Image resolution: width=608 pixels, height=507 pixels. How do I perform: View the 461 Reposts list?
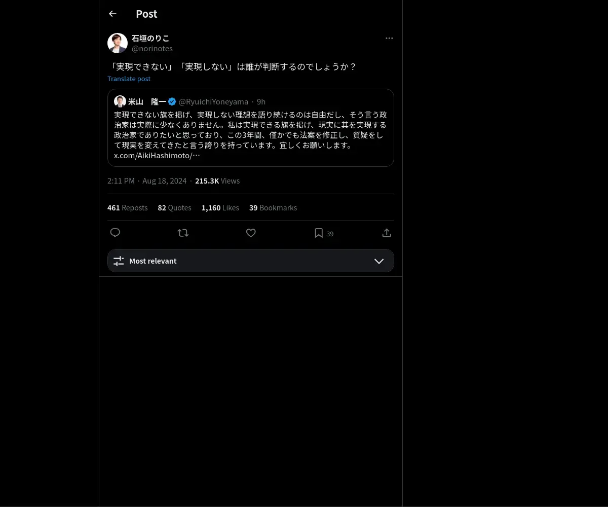[128, 208]
